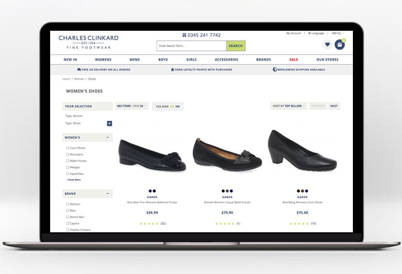Click the Women breadcrumb link
Screen dimensions: 402x274
click(79, 79)
